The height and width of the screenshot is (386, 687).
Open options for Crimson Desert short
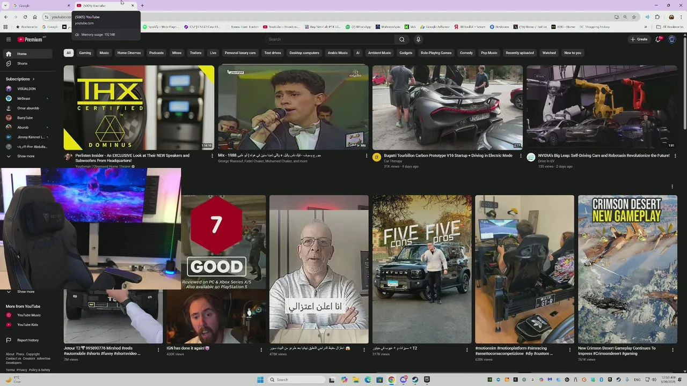(x=673, y=350)
